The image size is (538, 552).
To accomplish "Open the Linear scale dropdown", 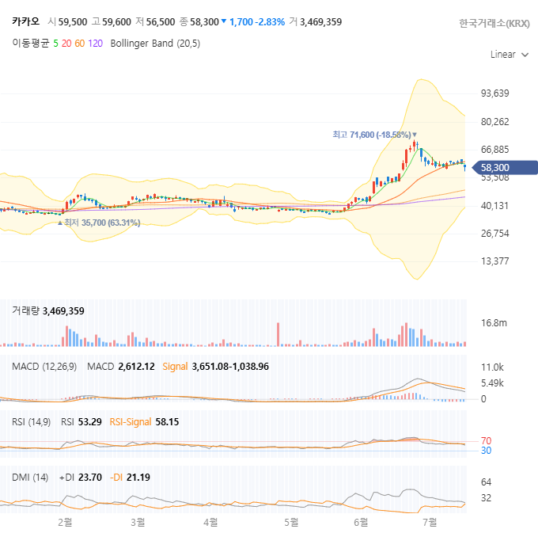I will pyautogui.click(x=510, y=55).
